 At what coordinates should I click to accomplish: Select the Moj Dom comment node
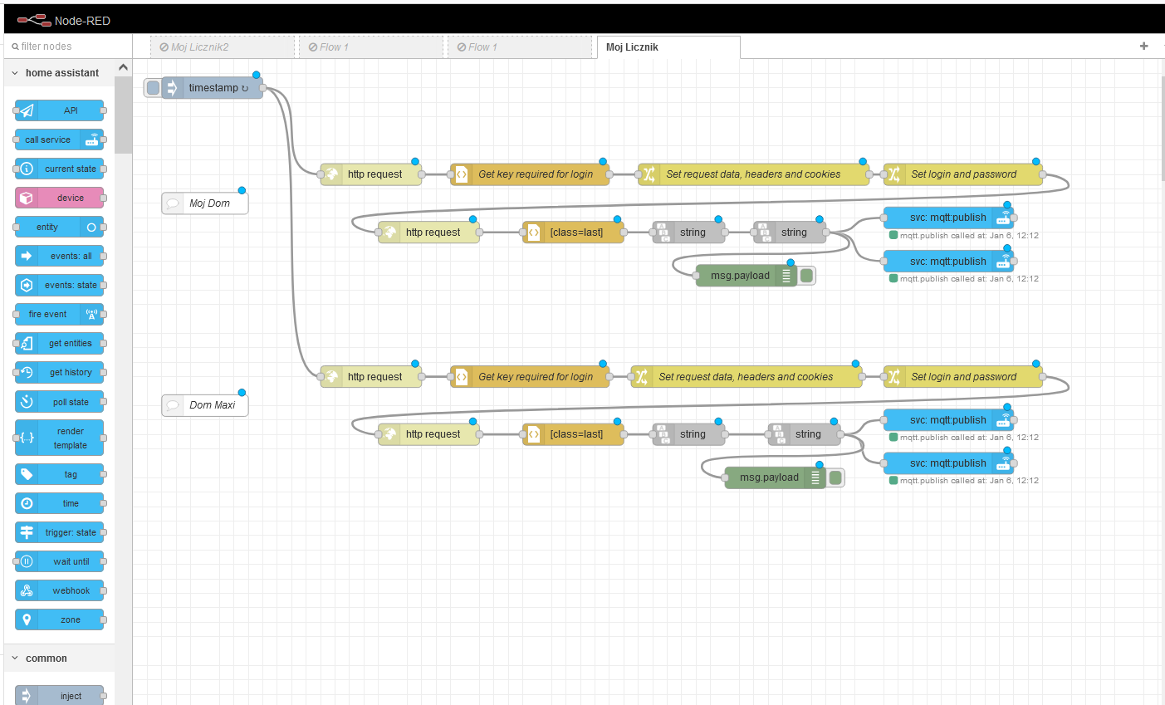(205, 203)
